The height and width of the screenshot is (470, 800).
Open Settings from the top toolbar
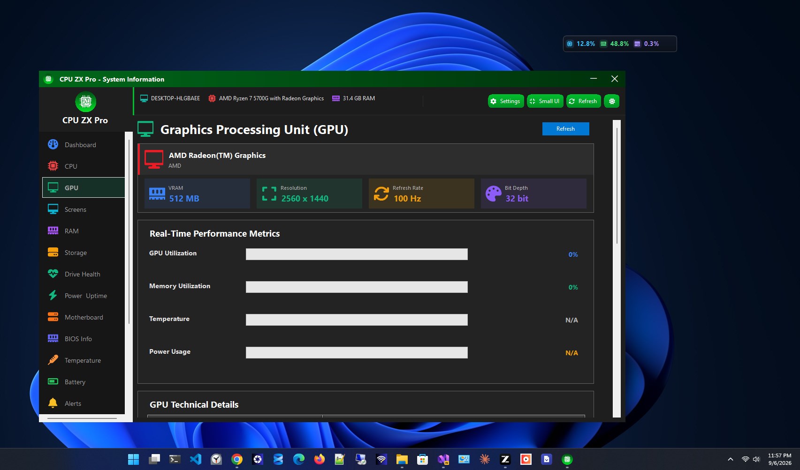tap(506, 101)
